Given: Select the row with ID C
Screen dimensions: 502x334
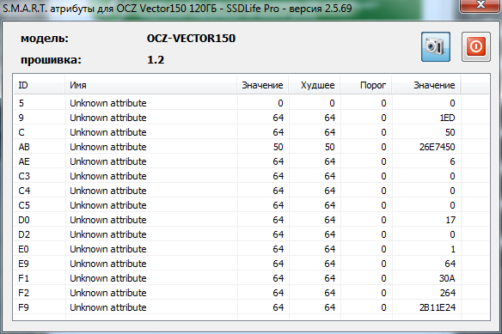Looking at the screenshot, I should [x=251, y=132].
